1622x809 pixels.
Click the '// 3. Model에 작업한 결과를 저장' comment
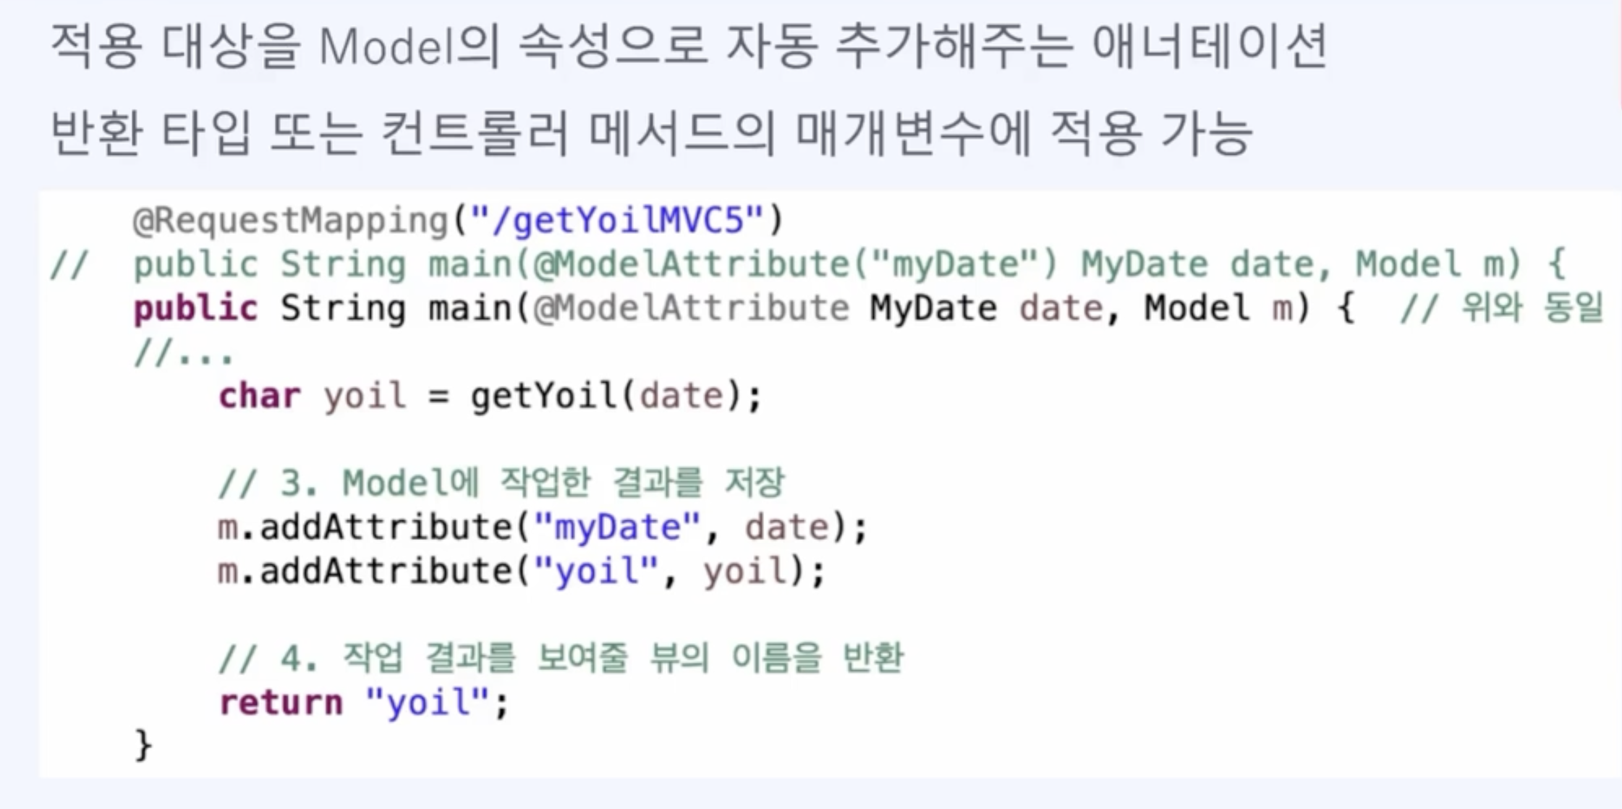tap(501, 483)
